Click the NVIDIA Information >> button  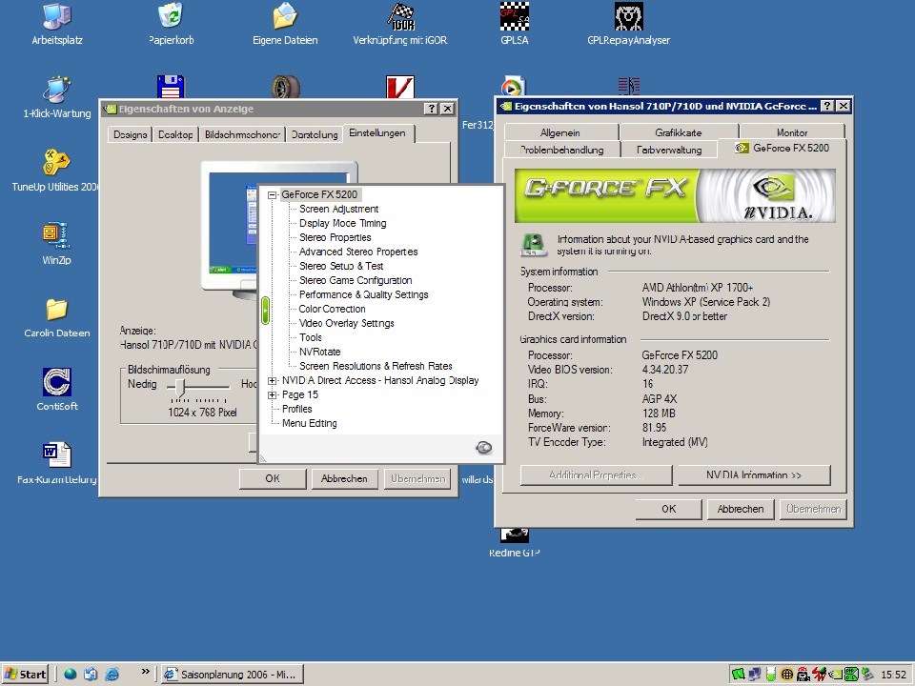(753, 474)
